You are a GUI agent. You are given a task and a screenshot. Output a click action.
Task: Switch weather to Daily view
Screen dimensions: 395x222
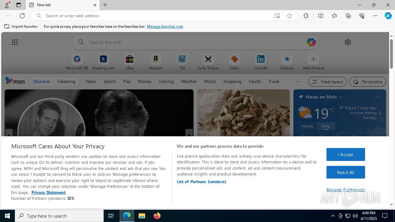[x=326, y=126]
